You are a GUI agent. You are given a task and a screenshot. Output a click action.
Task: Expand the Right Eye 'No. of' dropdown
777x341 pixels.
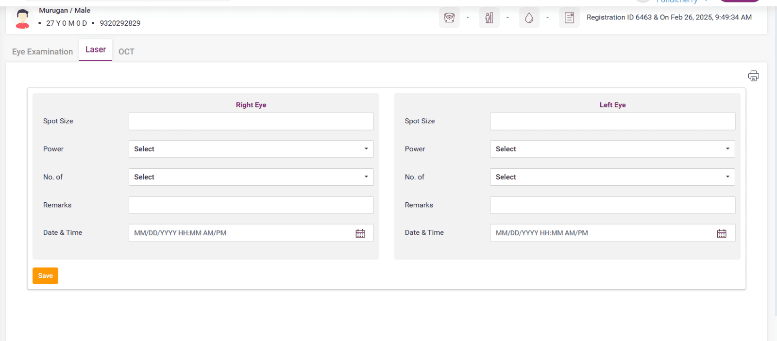coord(251,177)
